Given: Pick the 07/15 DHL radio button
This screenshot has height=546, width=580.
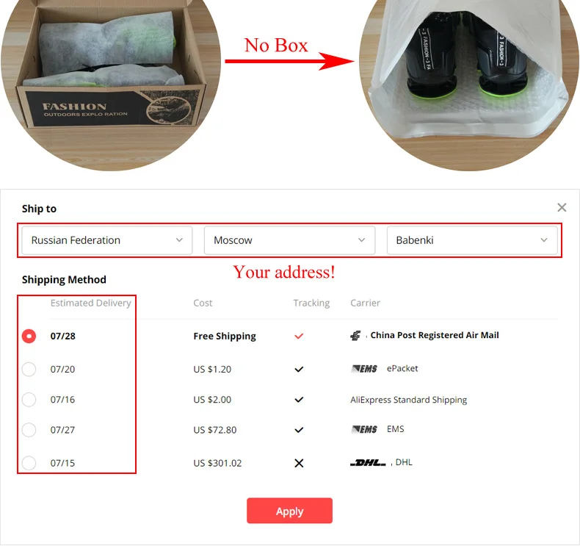Looking at the screenshot, I should click(x=29, y=463).
